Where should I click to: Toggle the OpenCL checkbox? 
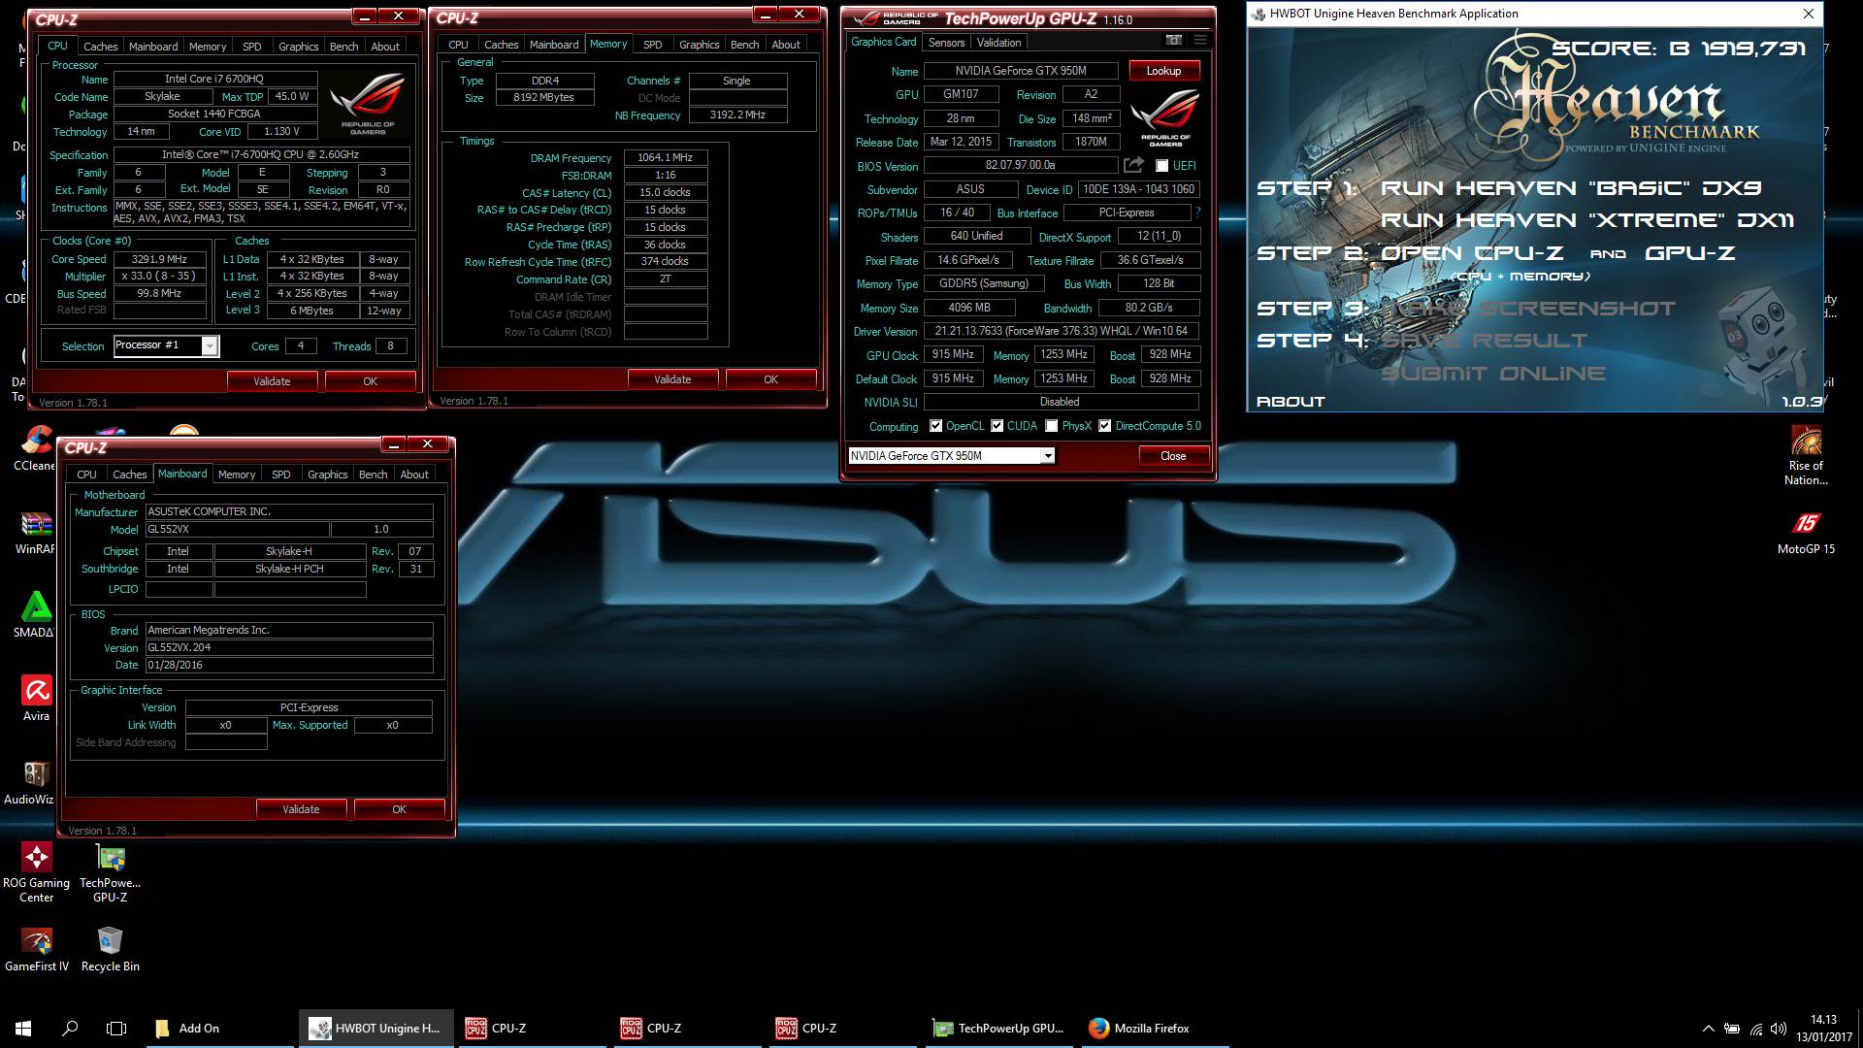[935, 426]
